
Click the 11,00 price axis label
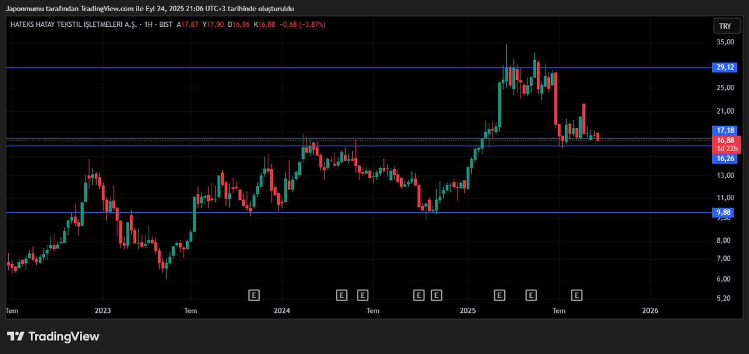[x=725, y=197]
